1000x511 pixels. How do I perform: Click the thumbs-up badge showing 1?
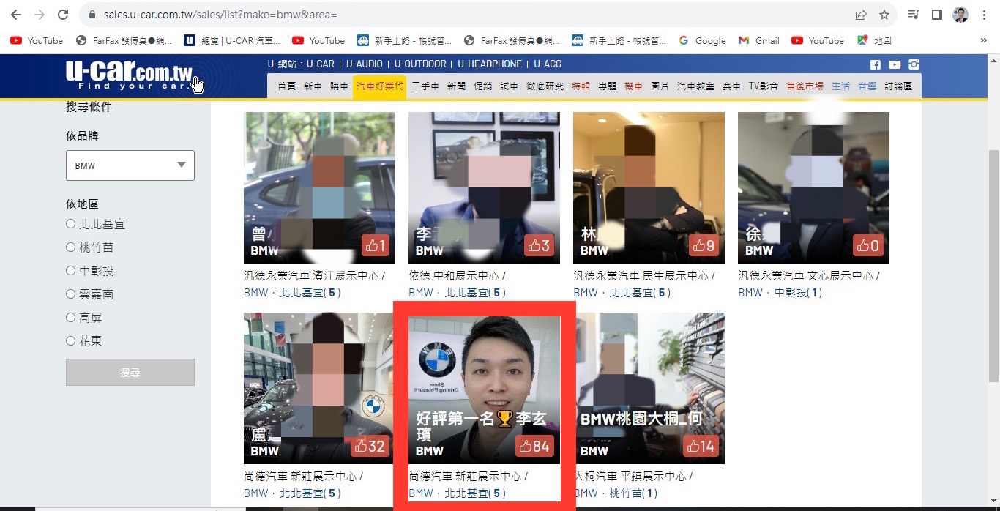pyautogui.click(x=376, y=246)
